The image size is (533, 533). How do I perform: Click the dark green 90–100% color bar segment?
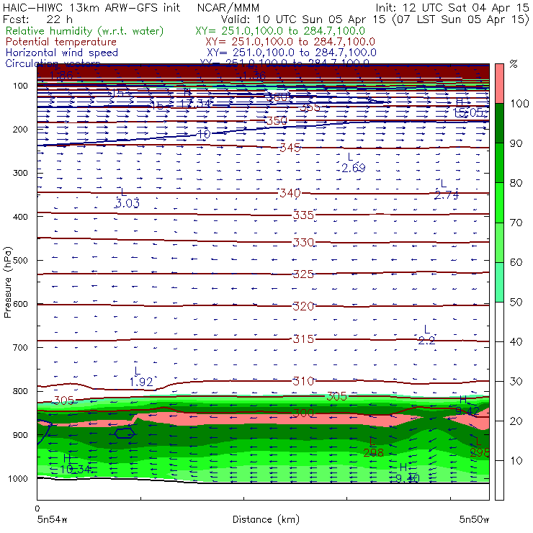(x=499, y=123)
